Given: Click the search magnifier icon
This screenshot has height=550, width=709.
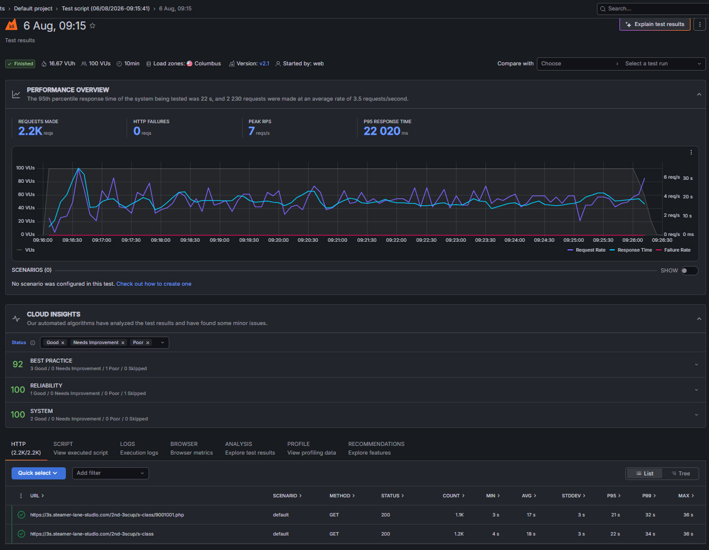Looking at the screenshot, I should tap(603, 9).
